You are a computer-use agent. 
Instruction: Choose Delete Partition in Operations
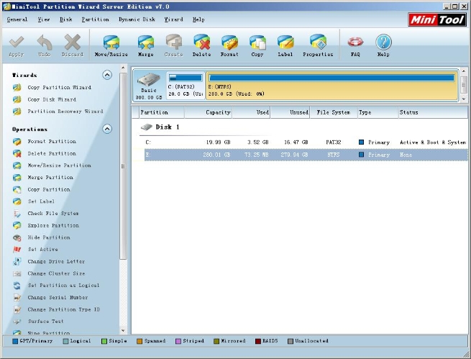tap(52, 153)
